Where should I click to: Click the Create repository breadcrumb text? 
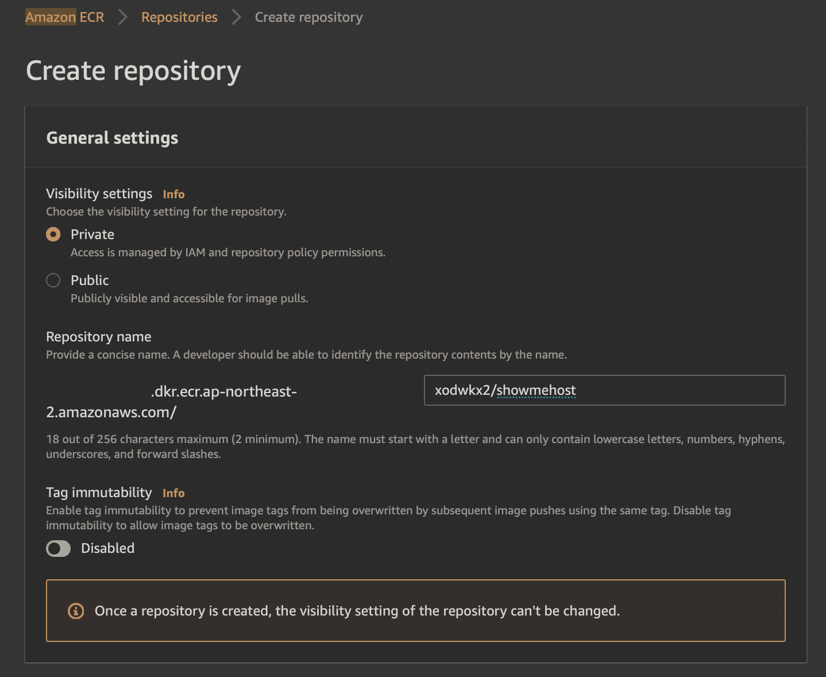coord(308,17)
